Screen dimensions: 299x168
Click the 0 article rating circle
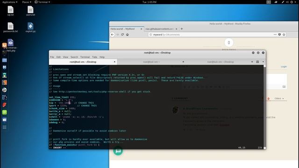pos(229,42)
